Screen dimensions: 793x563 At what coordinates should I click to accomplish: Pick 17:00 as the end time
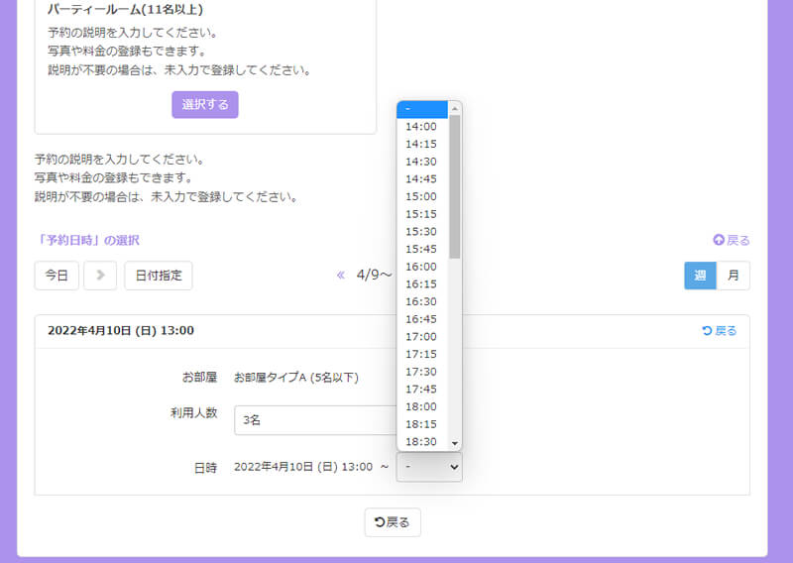[x=421, y=337]
